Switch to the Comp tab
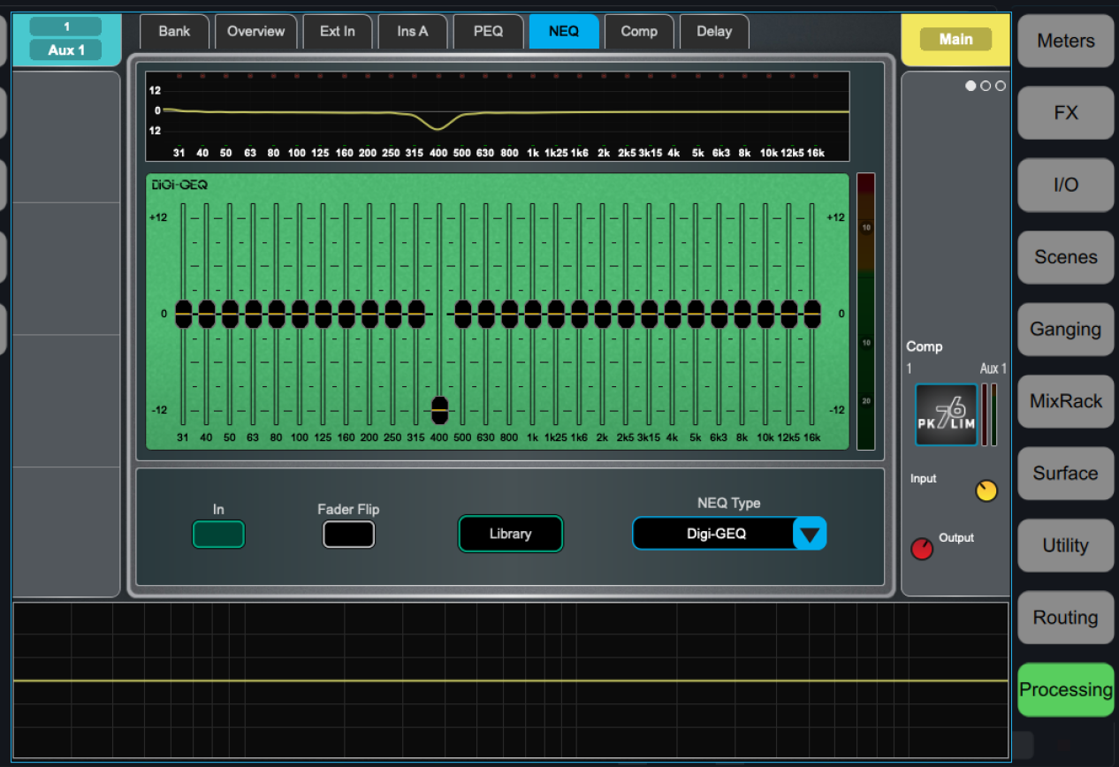Image resolution: width=1119 pixels, height=767 pixels. pos(639,32)
